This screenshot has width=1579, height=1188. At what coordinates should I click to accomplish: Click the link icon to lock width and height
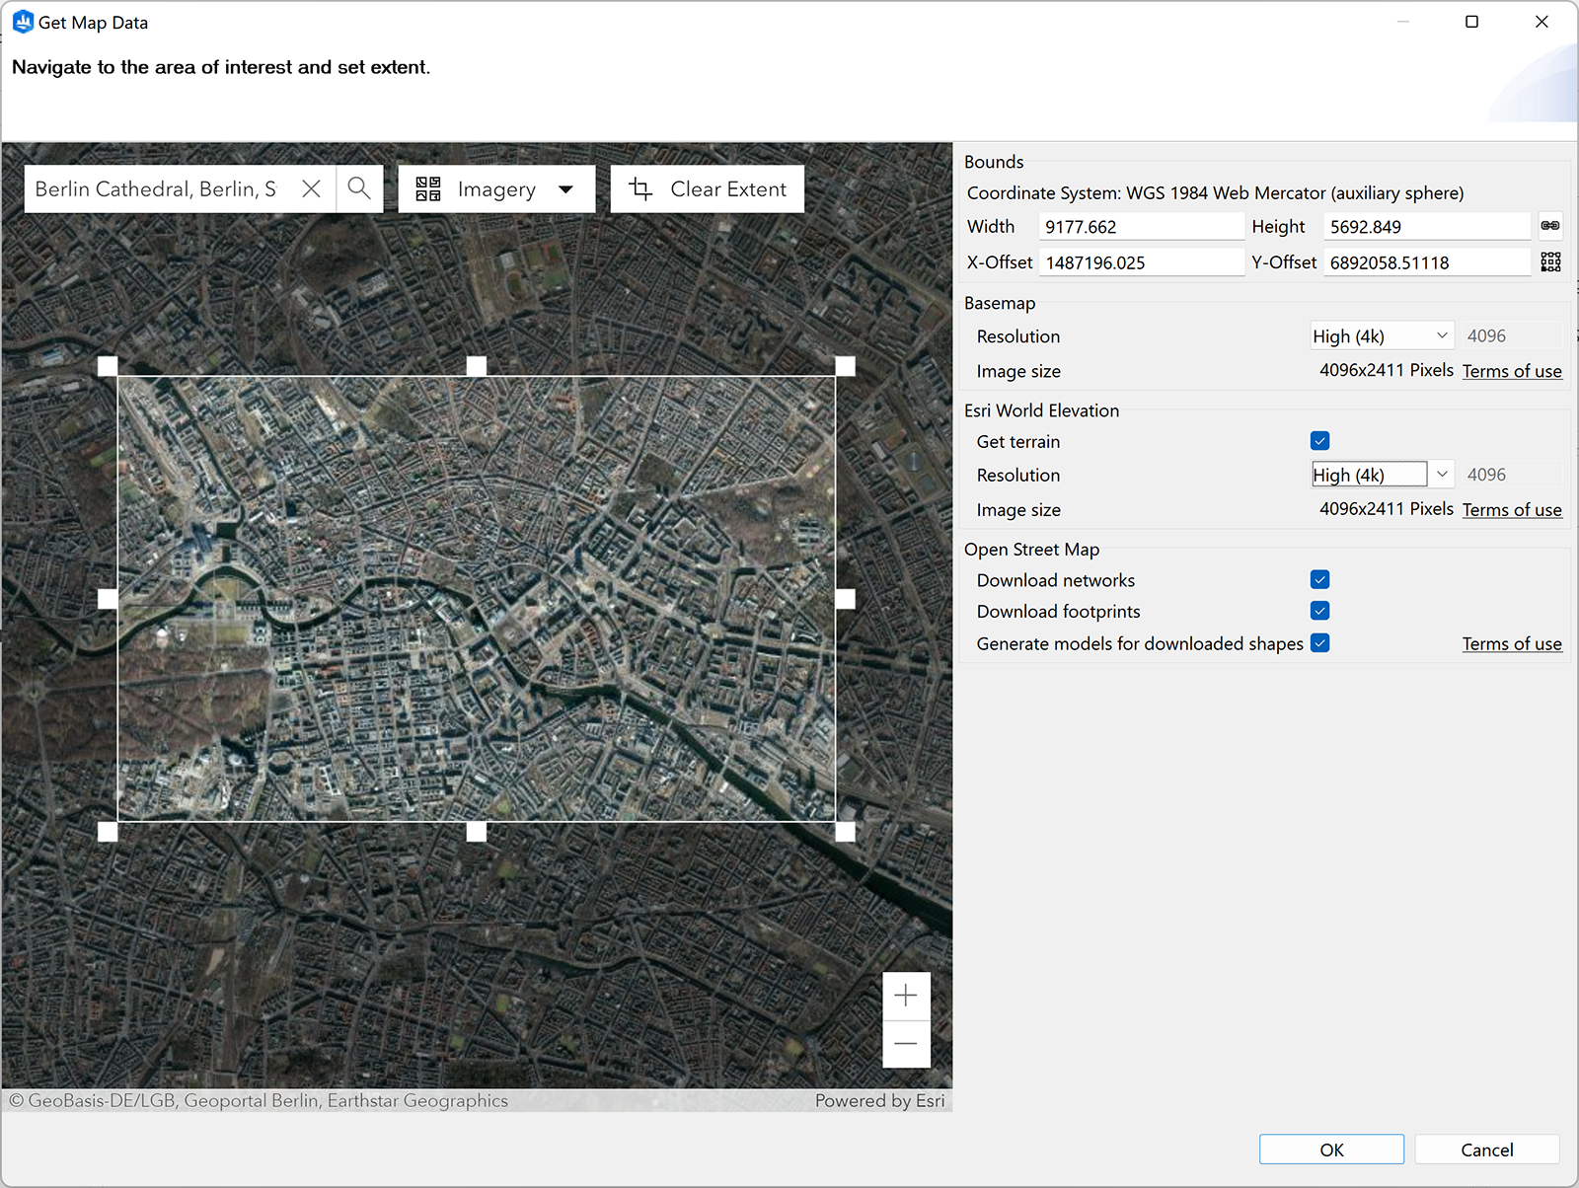pyautogui.click(x=1549, y=226)
